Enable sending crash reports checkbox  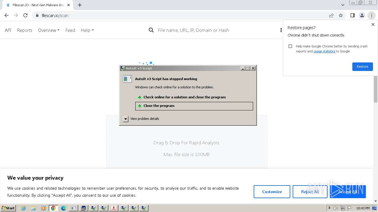coord(290,46)
